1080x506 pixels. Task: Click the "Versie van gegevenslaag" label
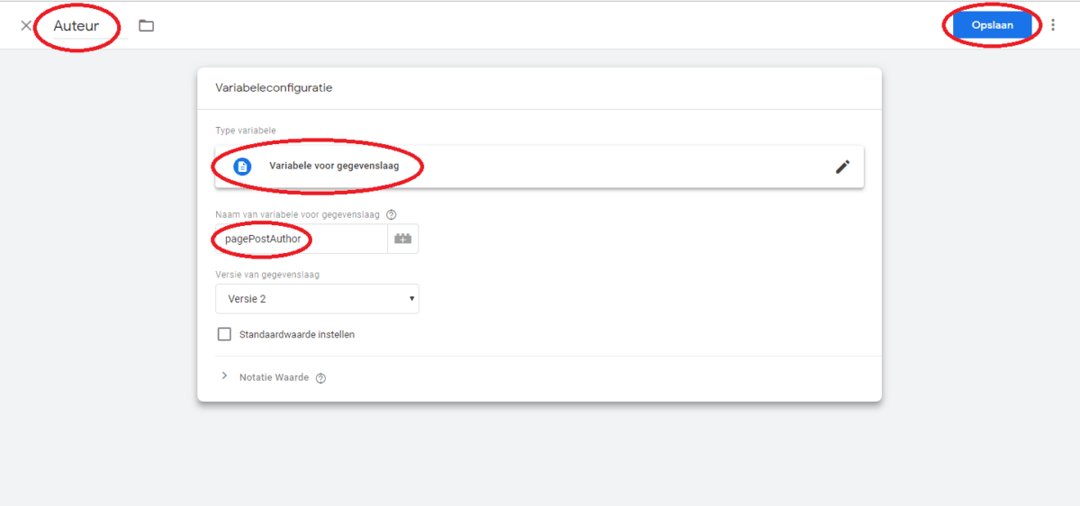point(267,275)
